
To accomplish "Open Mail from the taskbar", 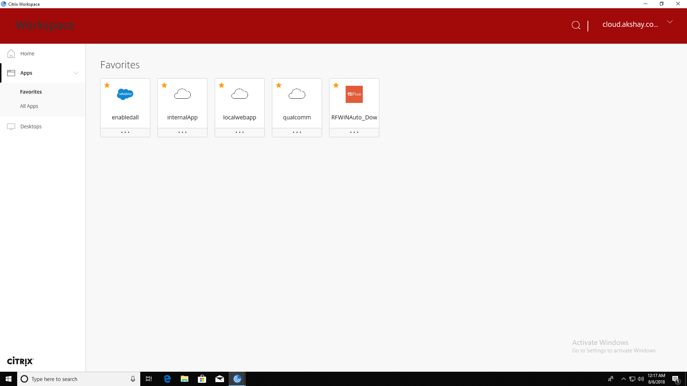I will pyautogui.click(x=220, y=379).
